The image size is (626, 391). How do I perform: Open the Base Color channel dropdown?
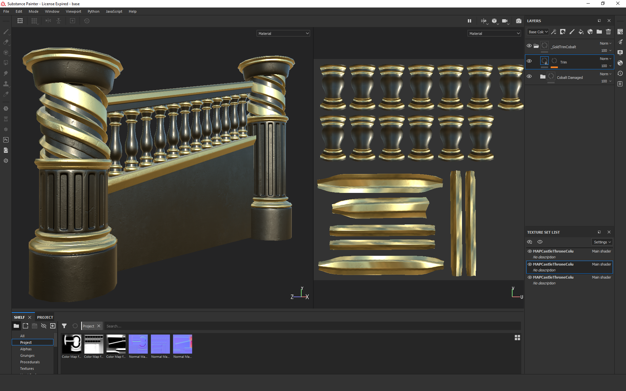(538, 32)
